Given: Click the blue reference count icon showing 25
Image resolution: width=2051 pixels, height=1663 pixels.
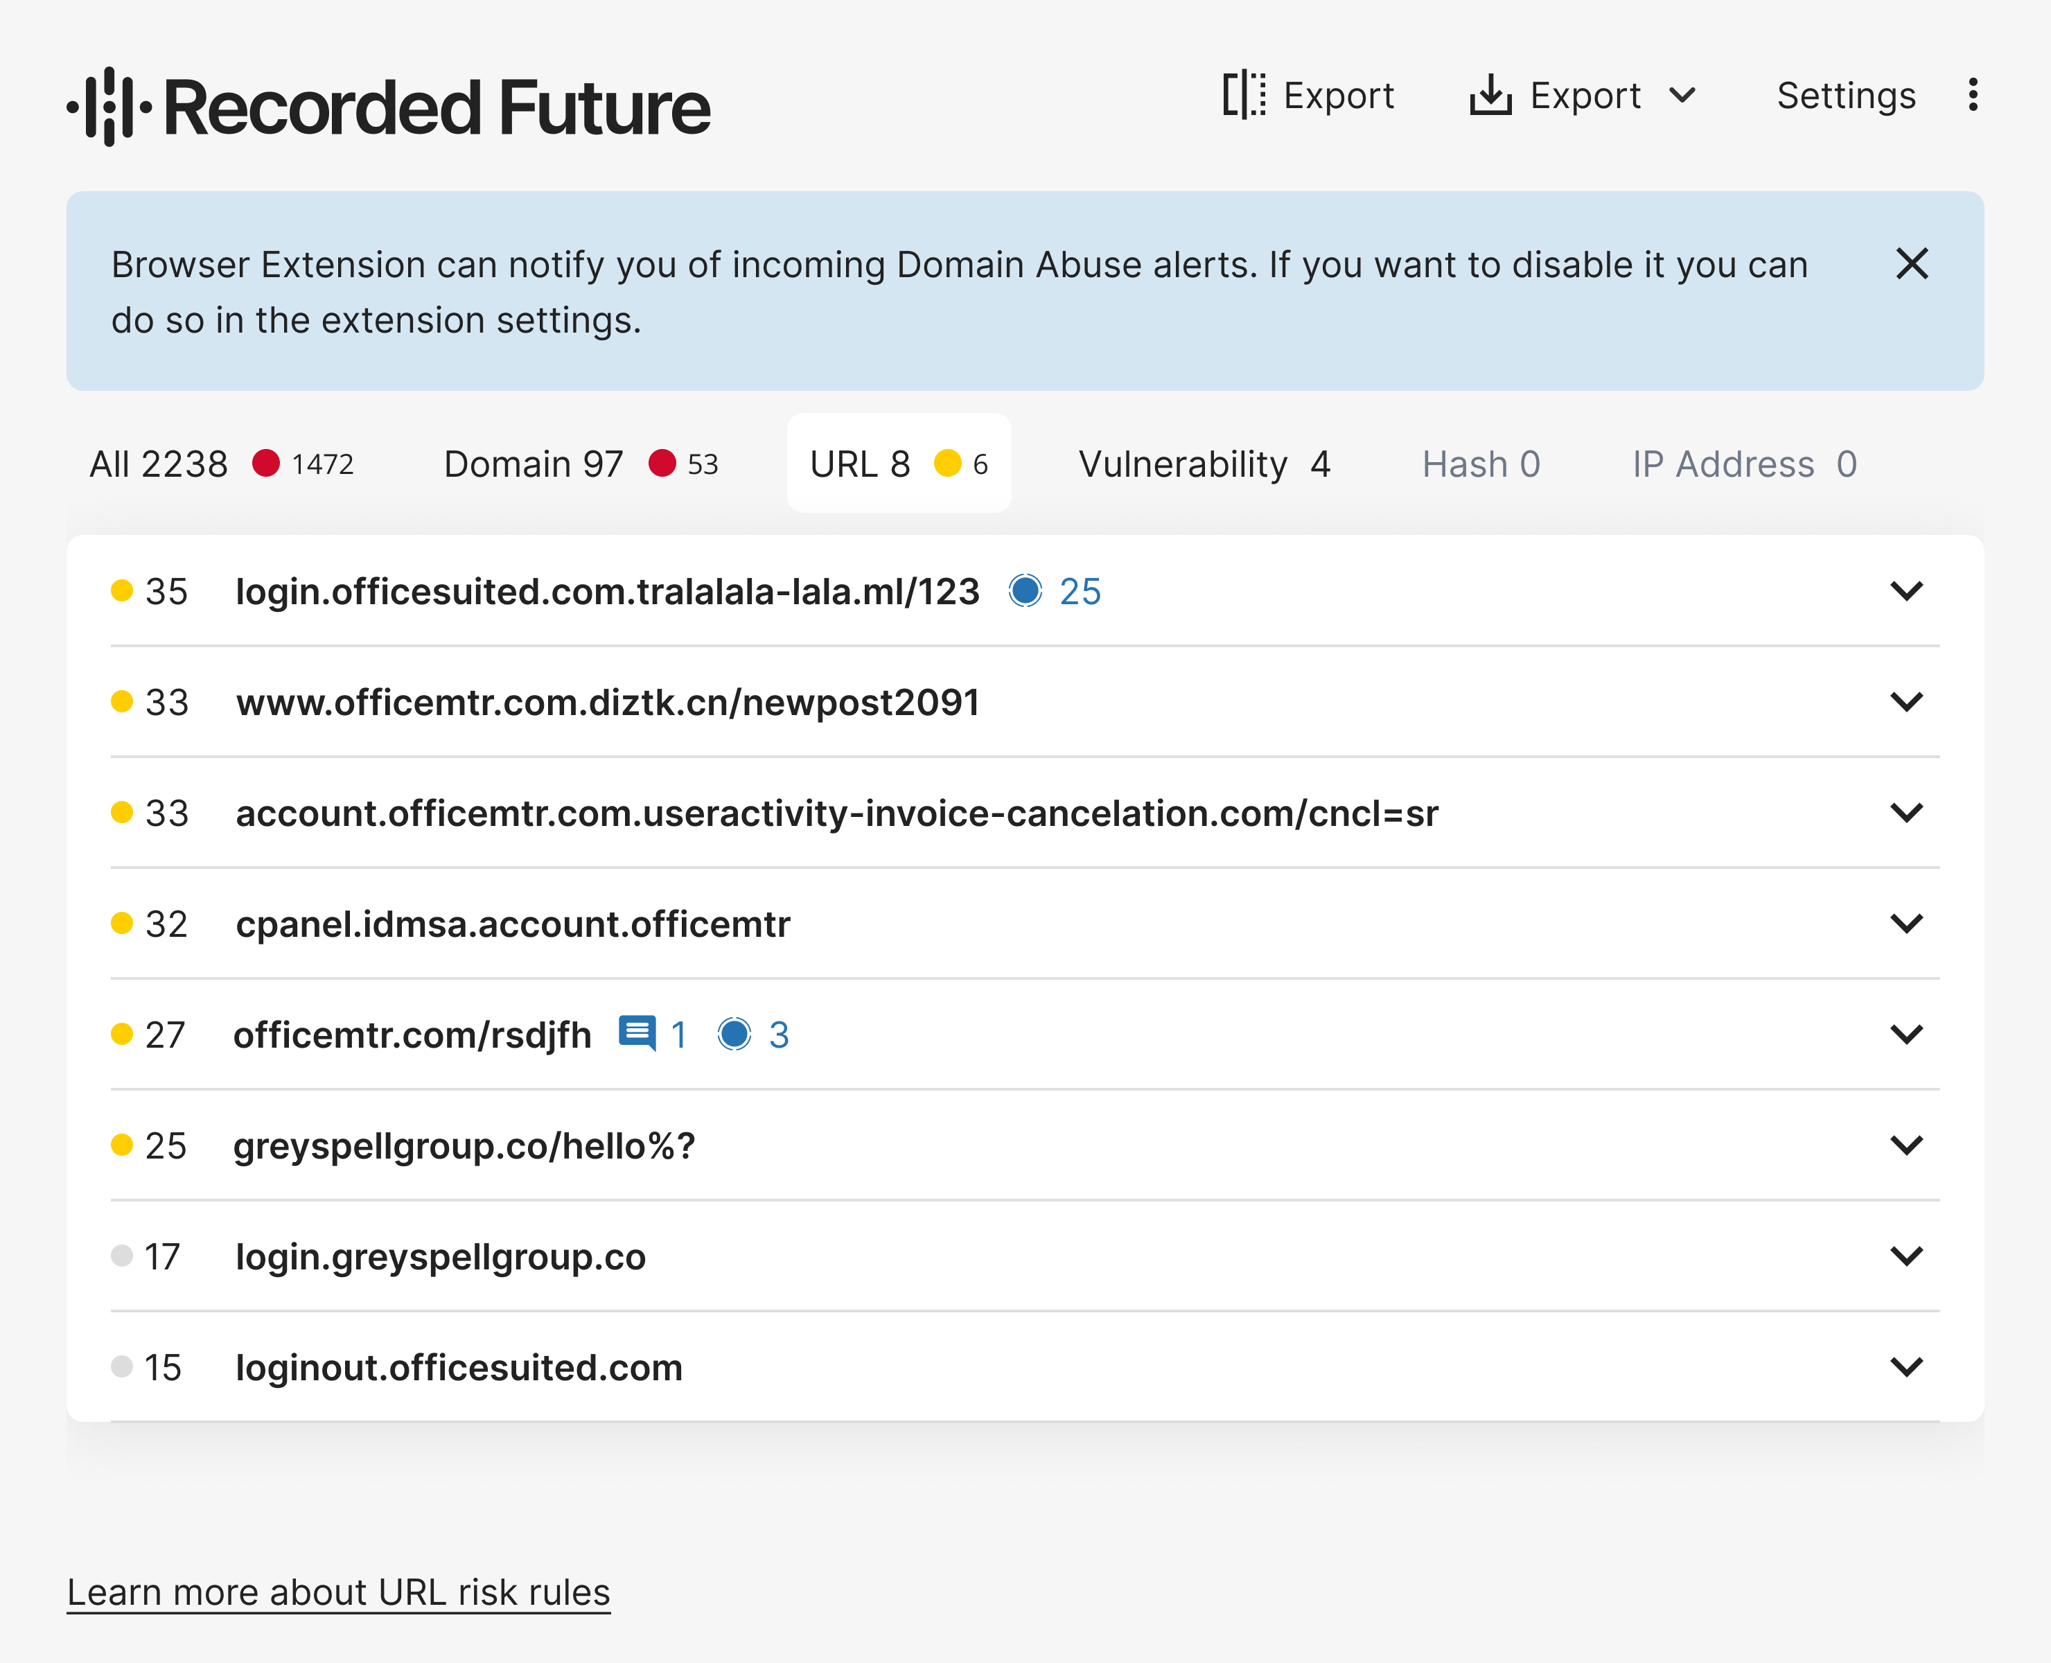Looking at the screenshot, I should tap(1026, 591).
